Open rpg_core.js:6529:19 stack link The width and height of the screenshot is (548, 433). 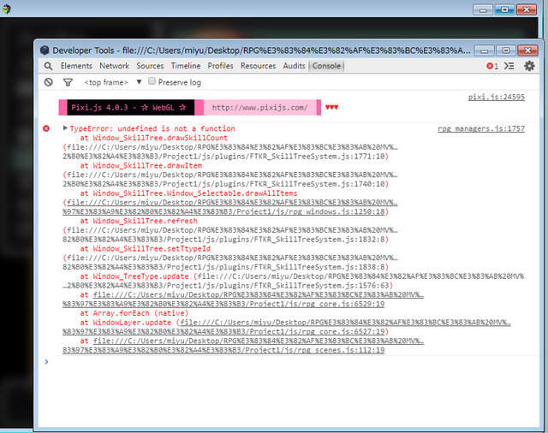pyautogui.click(x=223, y=304)
